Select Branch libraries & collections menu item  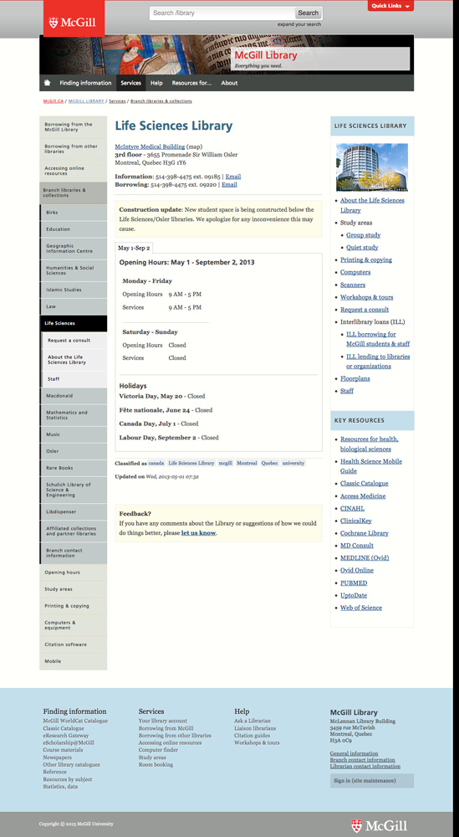point(73,193)
